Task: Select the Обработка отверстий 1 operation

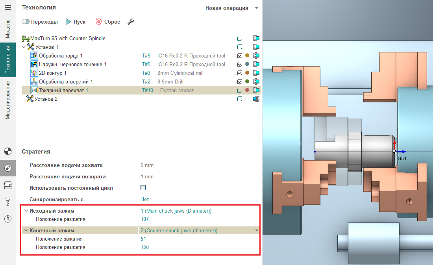Action: click(65, 82)
